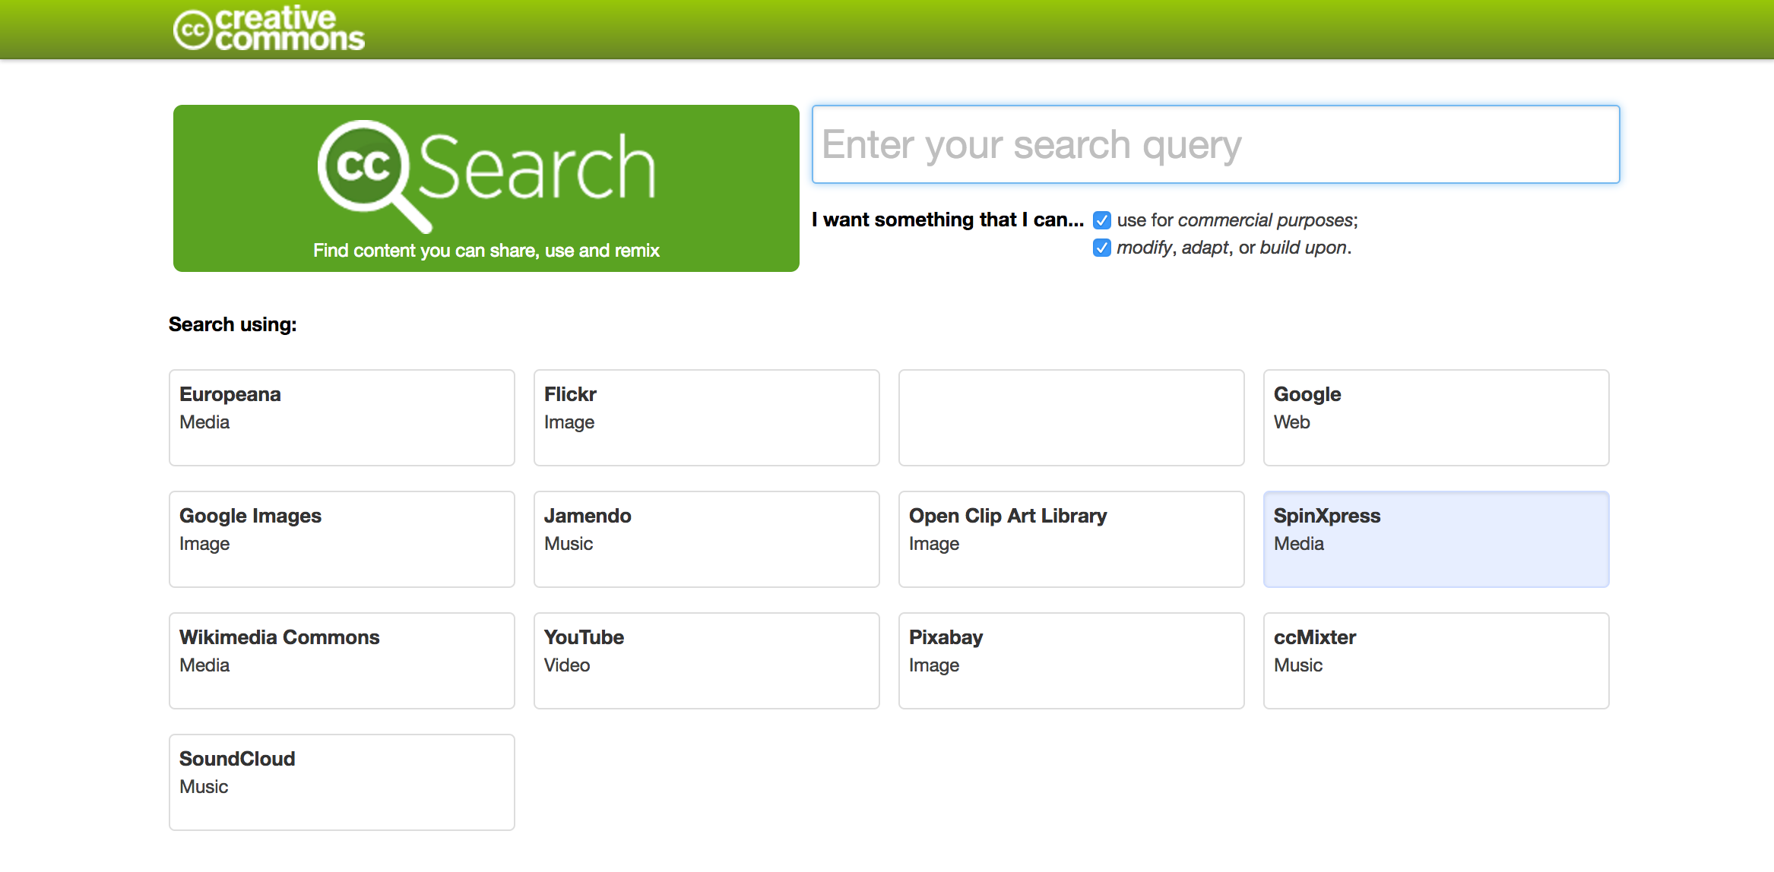Toggle the modify, adapt, or build upon checkbox
Screen dimensions: 1774x872
[1102, 248]
